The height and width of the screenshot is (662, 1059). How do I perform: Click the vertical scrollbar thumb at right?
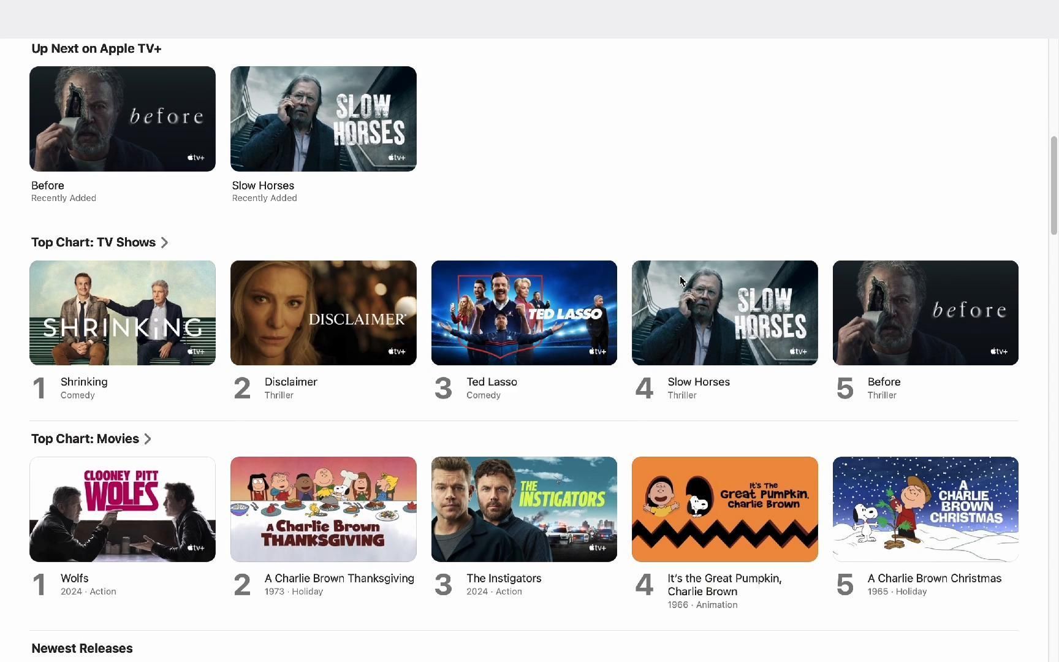(1054, 185)
